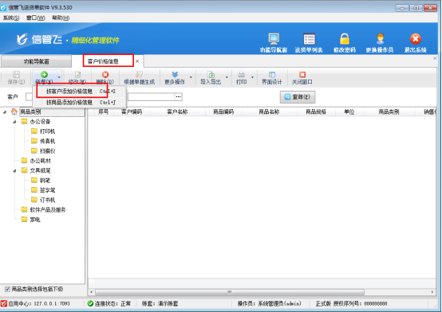Click the 查询 search button
The height and width of the screenshot is (312, 442).
[298, 97]
